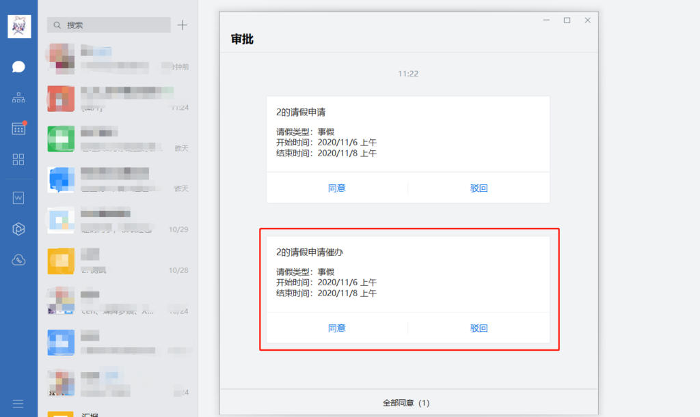Approve the 催办 reminder request in red box
Image resolution: width=700 pixels, height=417 pixels.
click(337, 328)
